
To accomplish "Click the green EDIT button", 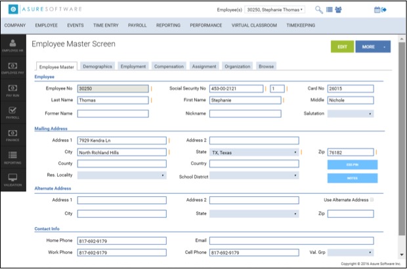I will 342,47.
